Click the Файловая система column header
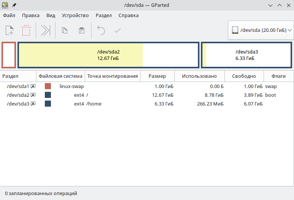294x200 pixels. tap(60, 76)
